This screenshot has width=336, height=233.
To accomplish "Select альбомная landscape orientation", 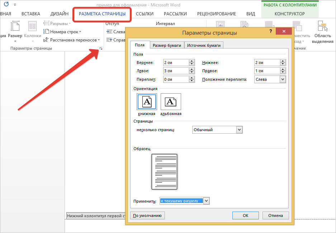I will 171,102.
